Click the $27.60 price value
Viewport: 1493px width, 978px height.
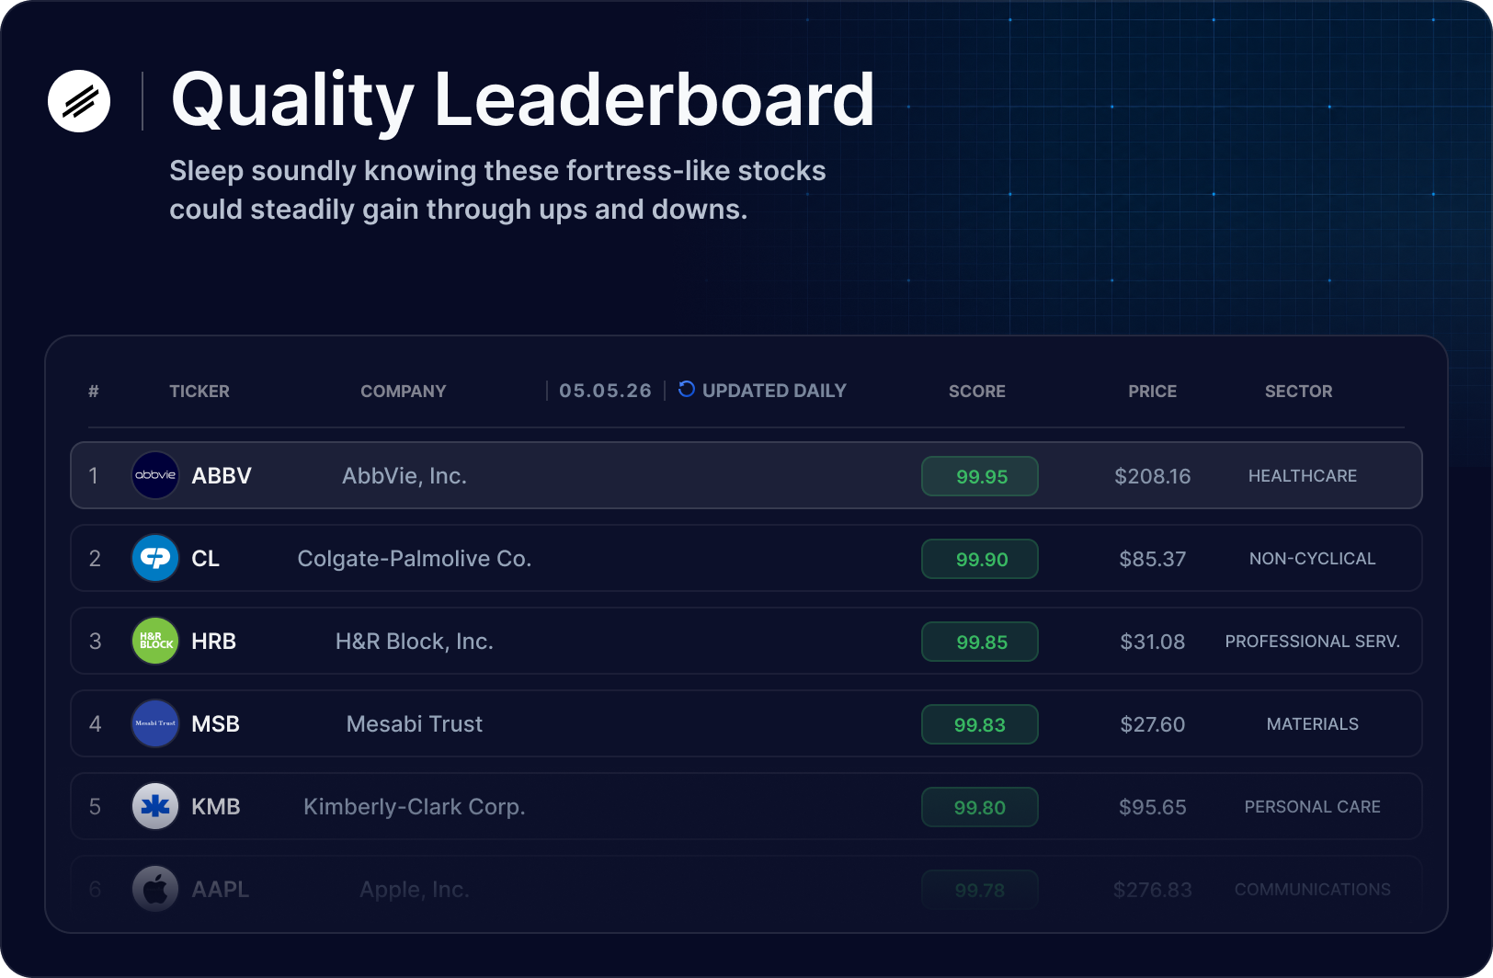coord(1153,724)
